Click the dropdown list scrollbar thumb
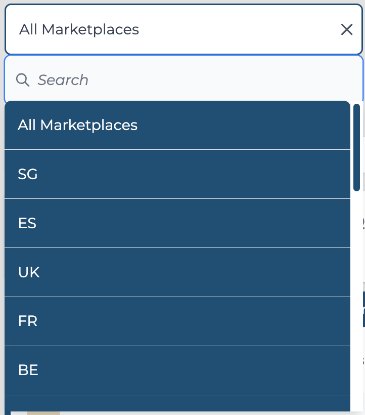Viewport: 365px width, 415px height. pyautogui.click(x=356, y=147)
